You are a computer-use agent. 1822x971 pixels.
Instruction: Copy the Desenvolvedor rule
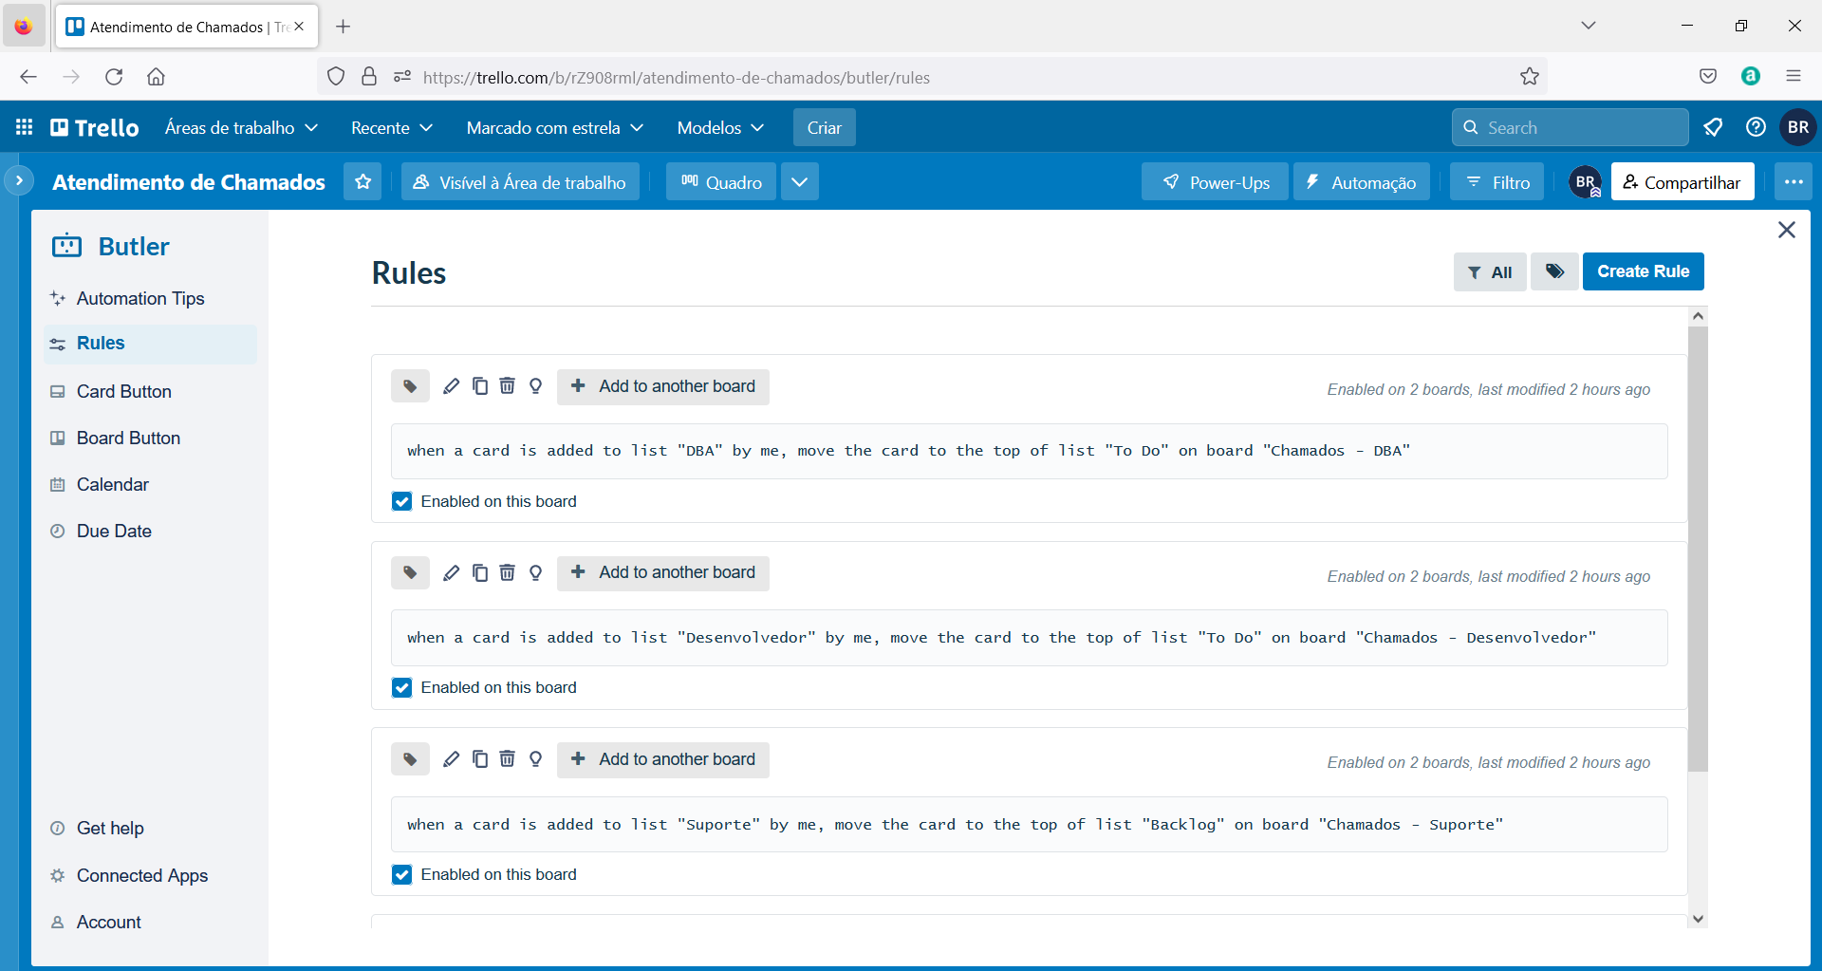[480, 572]
